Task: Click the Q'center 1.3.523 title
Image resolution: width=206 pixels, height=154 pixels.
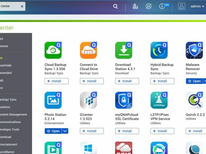Action: coord(86,117)
